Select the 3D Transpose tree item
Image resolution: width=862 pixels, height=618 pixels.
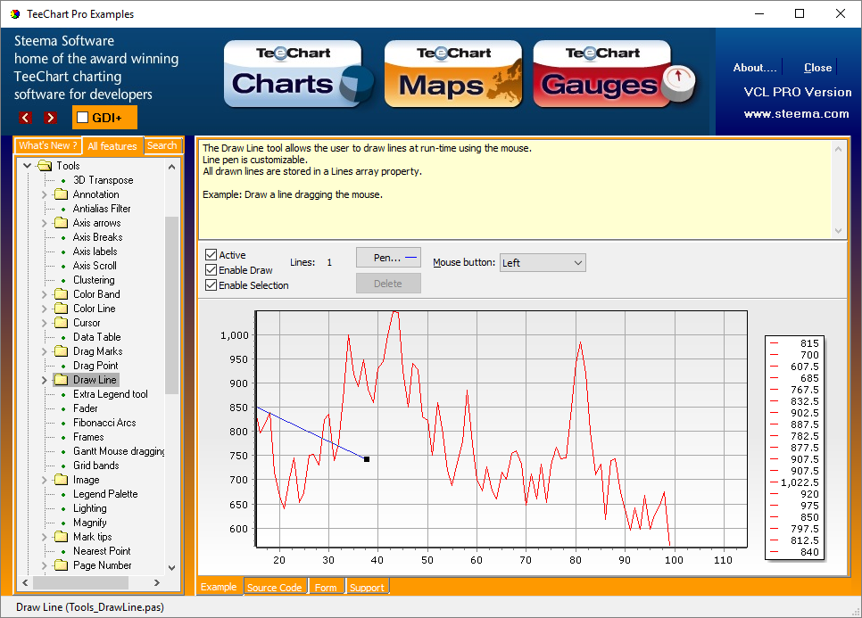tap(104, 179)
